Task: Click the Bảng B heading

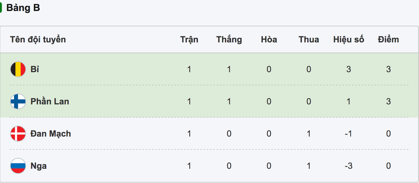Action: pyautogui.click(x=23, y=8)
